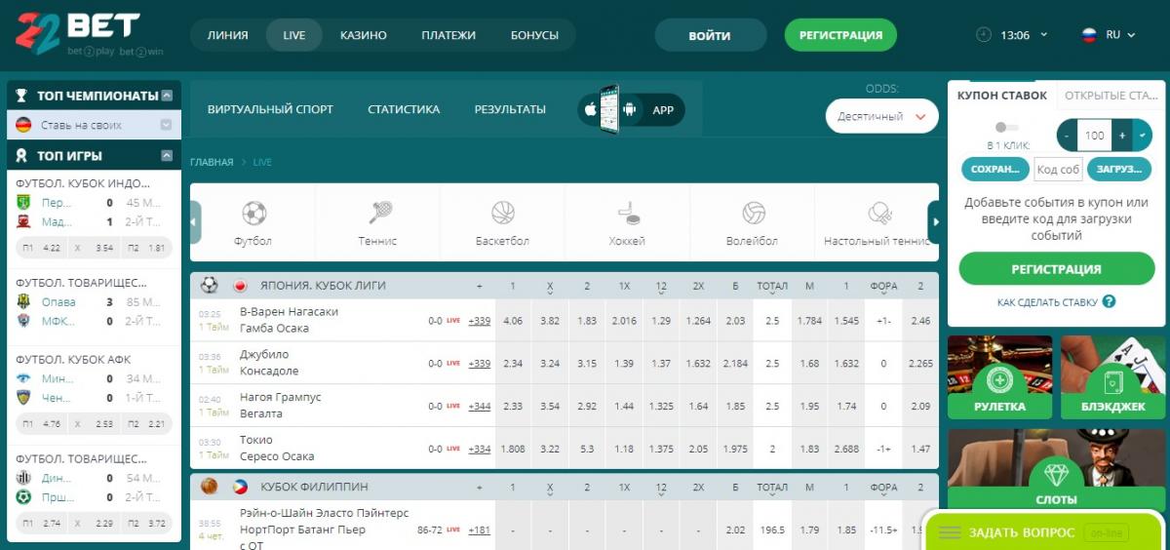
Task: Click the soccer ball icon in Japan league header
Action: (209, 286)
